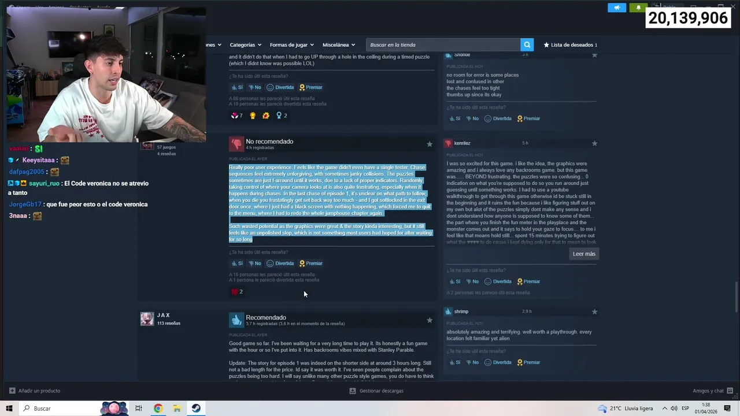Viewport: 740px width, 416px height.
Task: Vote Sí on the timed puzzle review
Action: 237,87
